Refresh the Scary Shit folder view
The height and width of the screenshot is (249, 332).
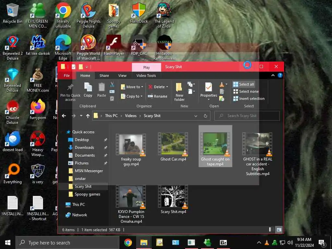[x=205, y=116]
